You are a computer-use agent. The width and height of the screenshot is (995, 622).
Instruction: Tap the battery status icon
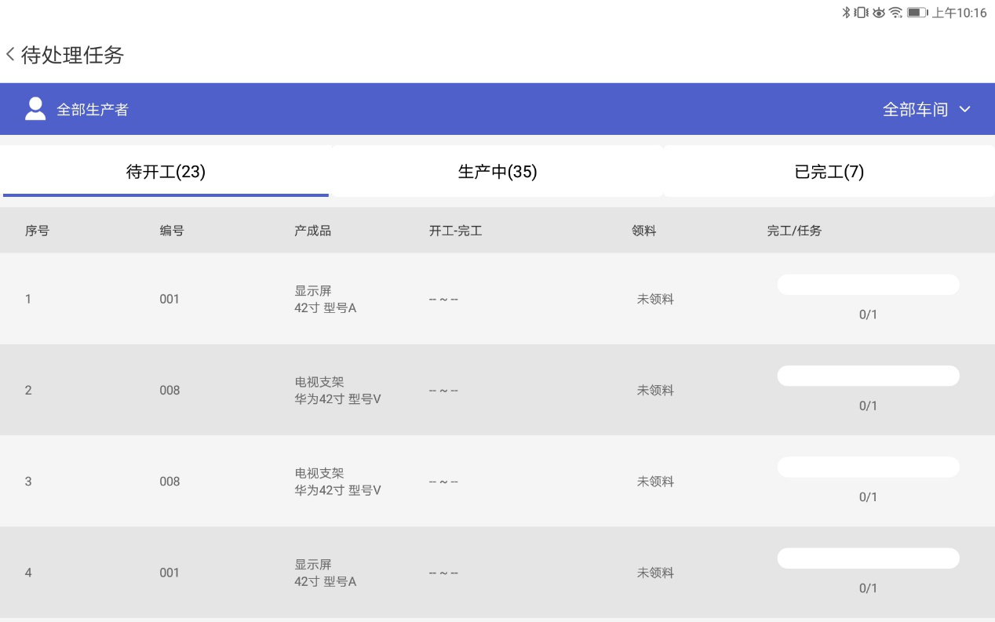click(x=917, y=13)
